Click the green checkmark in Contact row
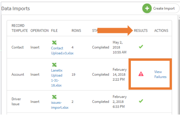The width and height of the screenshot is (180, 116). [141, 47]
